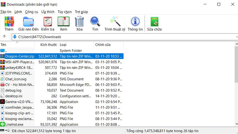Click the Chat_icon.svg file icon
The height and width of the screenshot is (134, 238).
2,79
